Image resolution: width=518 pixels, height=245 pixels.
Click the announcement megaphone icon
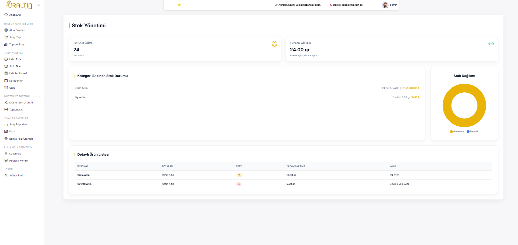179,5
